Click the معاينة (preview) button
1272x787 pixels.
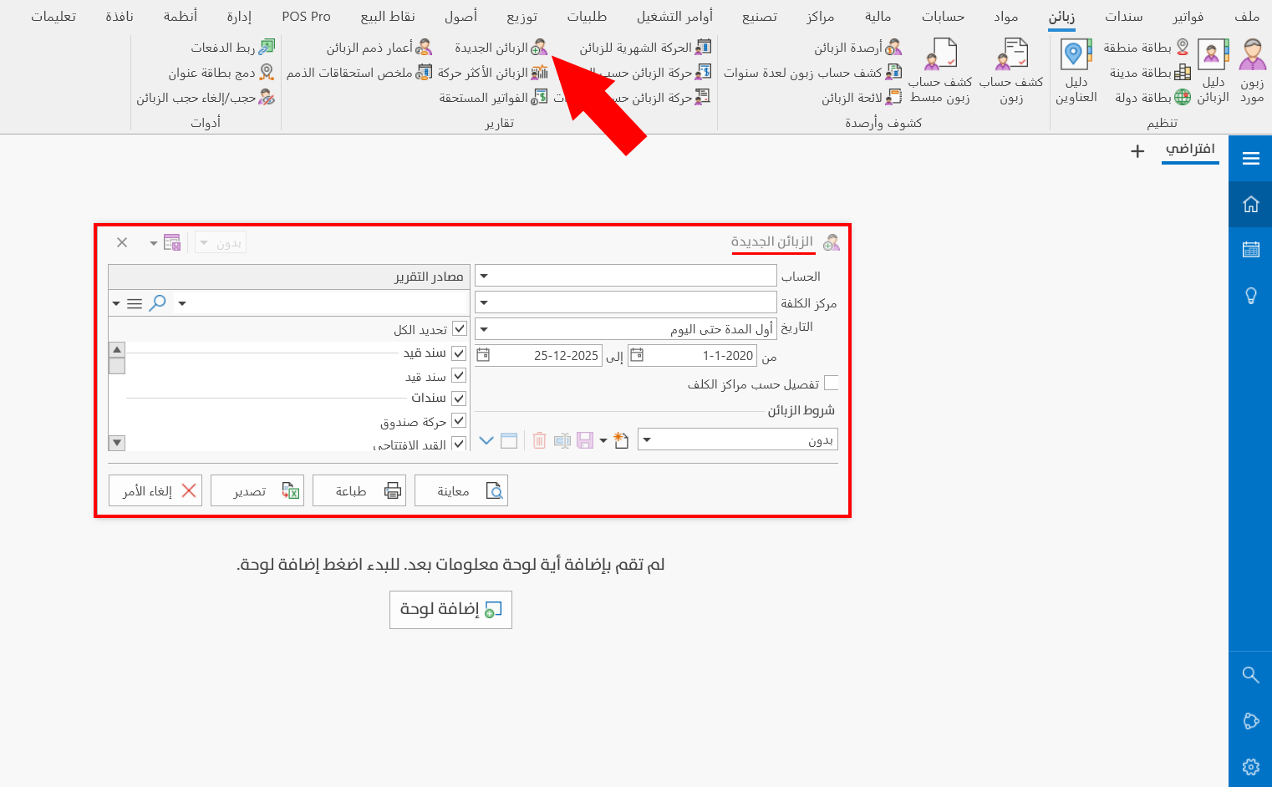pos(461,490)
